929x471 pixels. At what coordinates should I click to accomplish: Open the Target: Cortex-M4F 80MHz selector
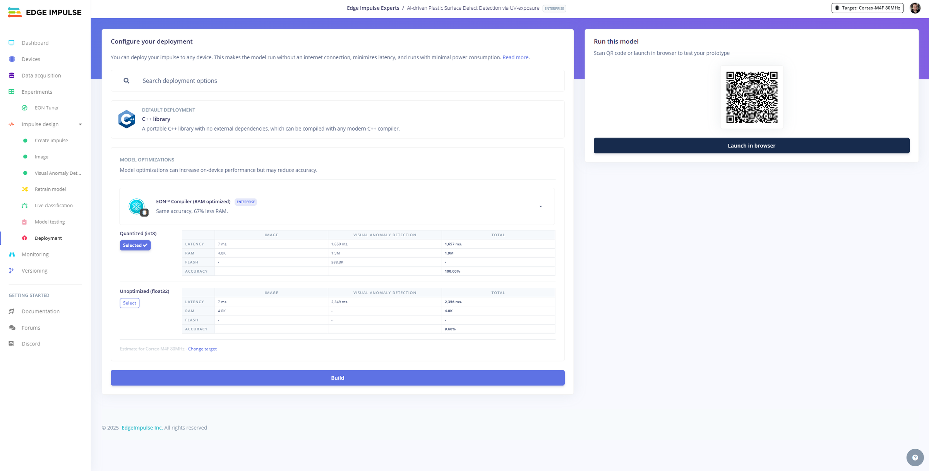(x=867, y=8)
